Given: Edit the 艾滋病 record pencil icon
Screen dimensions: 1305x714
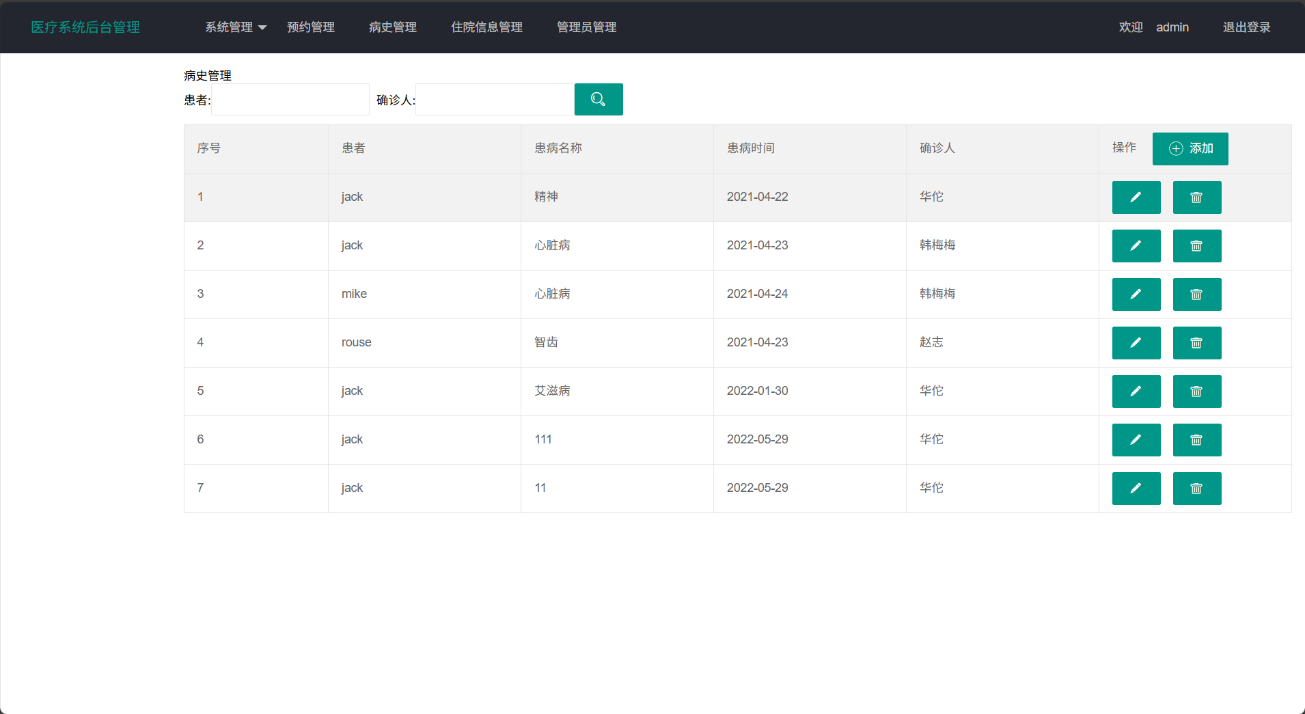Looking at the screenshot, I should (x=1136, y=392).
